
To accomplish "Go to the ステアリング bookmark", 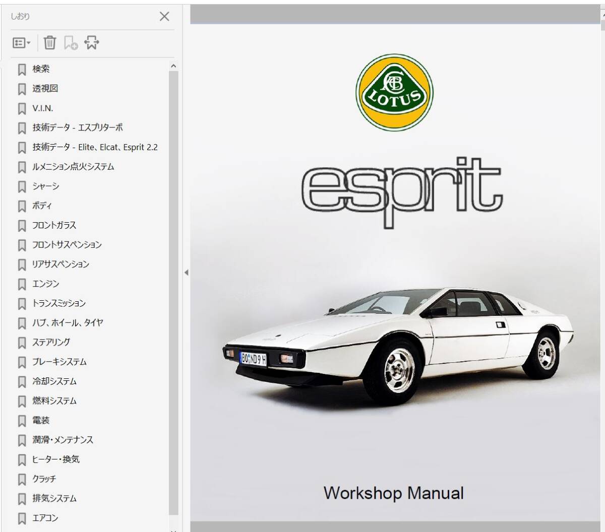I will pyautogui.click(x=51, y=343).
